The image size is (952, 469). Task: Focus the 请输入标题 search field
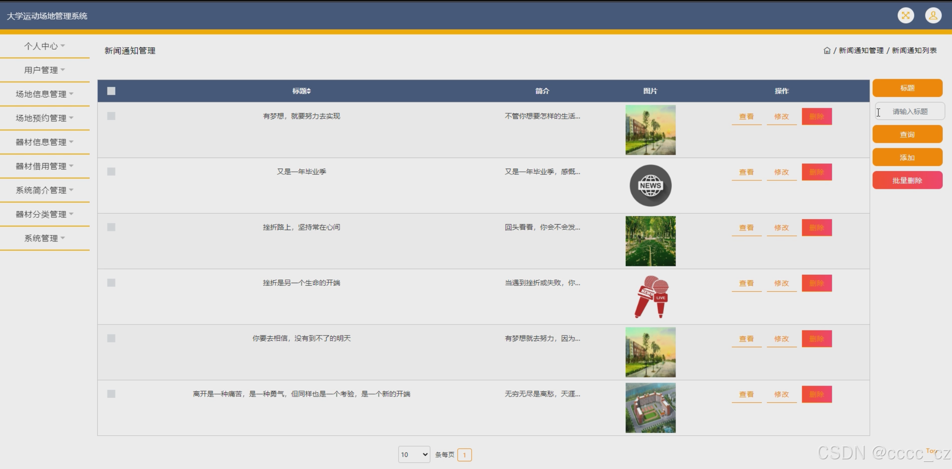pos(909,111)
